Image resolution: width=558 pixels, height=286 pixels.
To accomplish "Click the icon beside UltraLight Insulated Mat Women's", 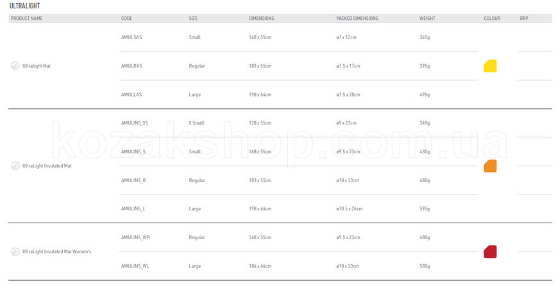I will click(15, 251).
